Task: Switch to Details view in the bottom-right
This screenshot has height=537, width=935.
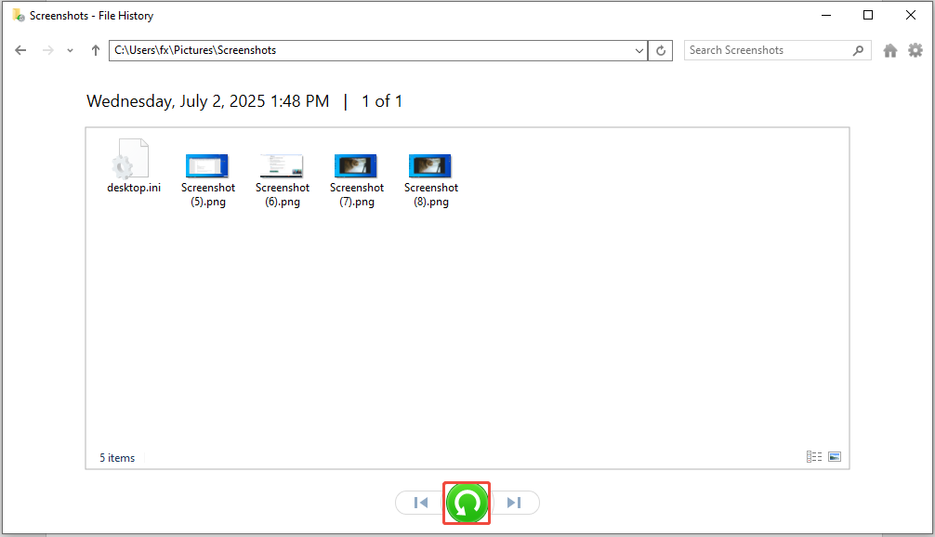Action: 814,455
